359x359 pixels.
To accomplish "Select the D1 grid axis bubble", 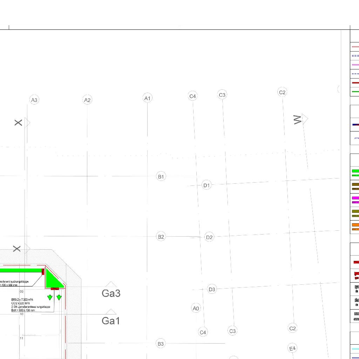I will tap(206, 185).
